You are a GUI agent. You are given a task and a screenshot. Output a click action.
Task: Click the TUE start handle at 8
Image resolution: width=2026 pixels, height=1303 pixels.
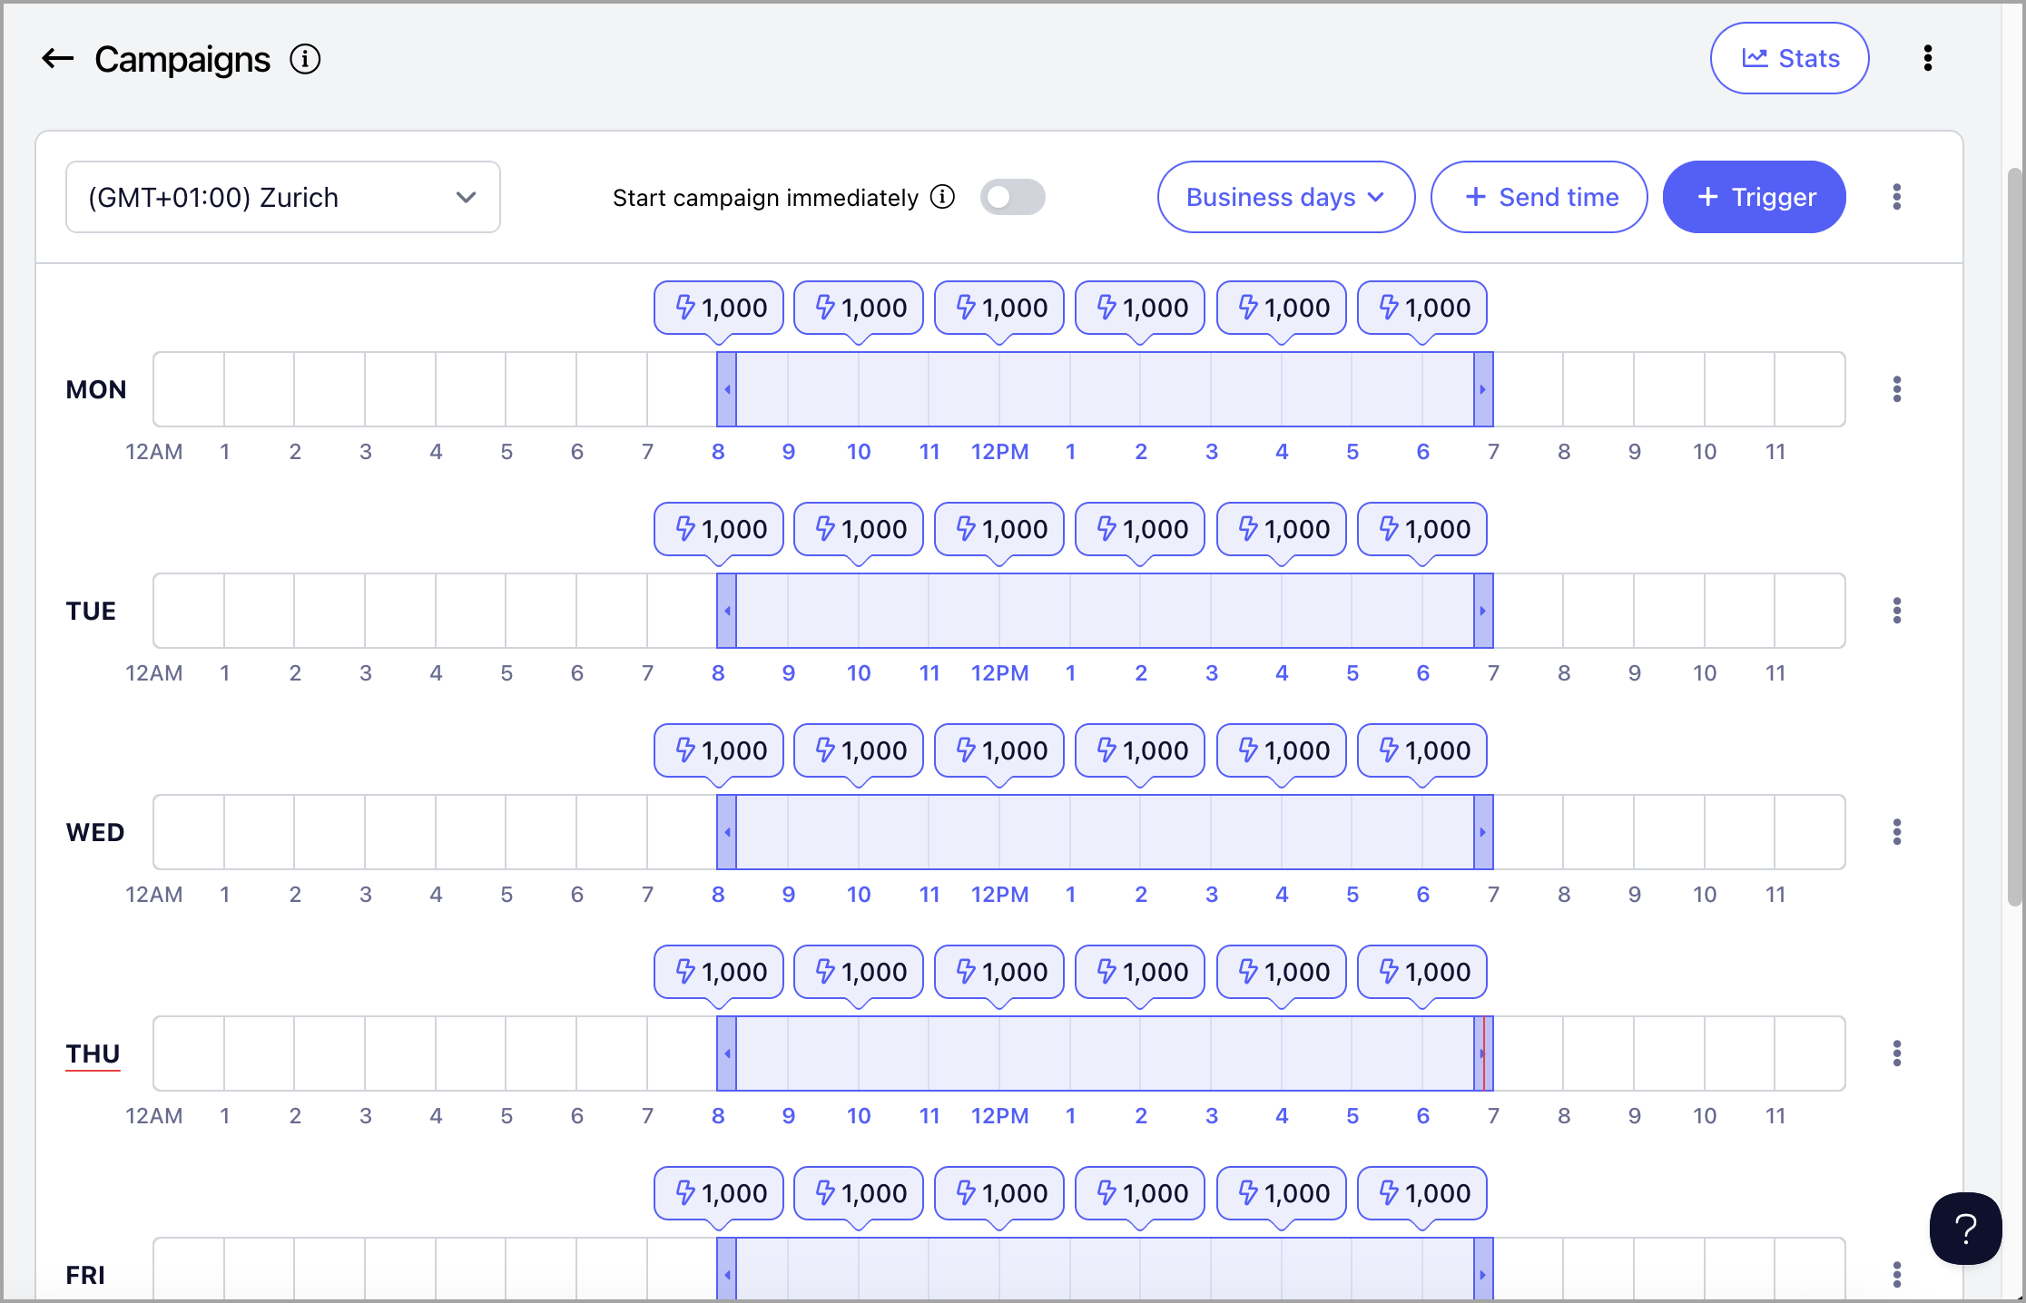pos(727,611)
